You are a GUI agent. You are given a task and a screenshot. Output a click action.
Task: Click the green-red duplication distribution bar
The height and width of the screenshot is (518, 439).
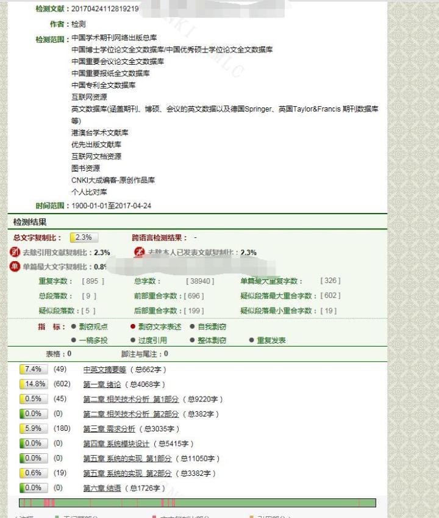[198, 503]
